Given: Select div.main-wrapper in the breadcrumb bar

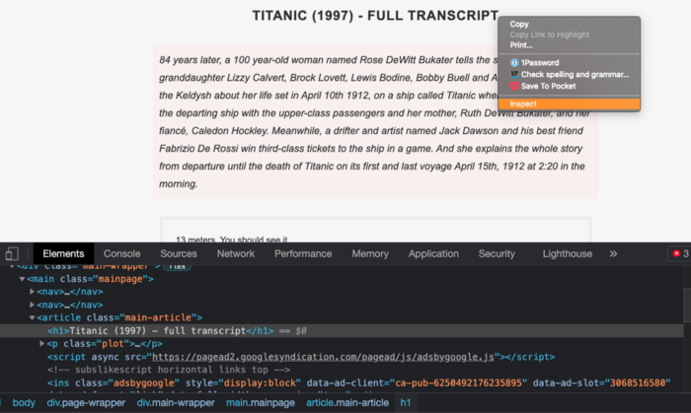Looking at the screenshot, I should tap(176, 403).
